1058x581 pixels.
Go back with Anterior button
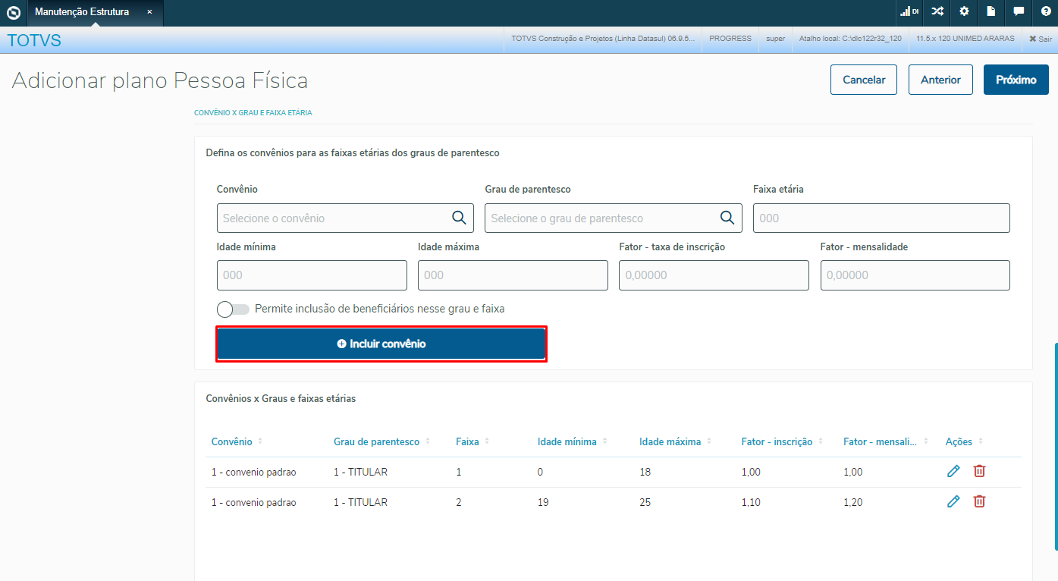(x=940, y=80)
